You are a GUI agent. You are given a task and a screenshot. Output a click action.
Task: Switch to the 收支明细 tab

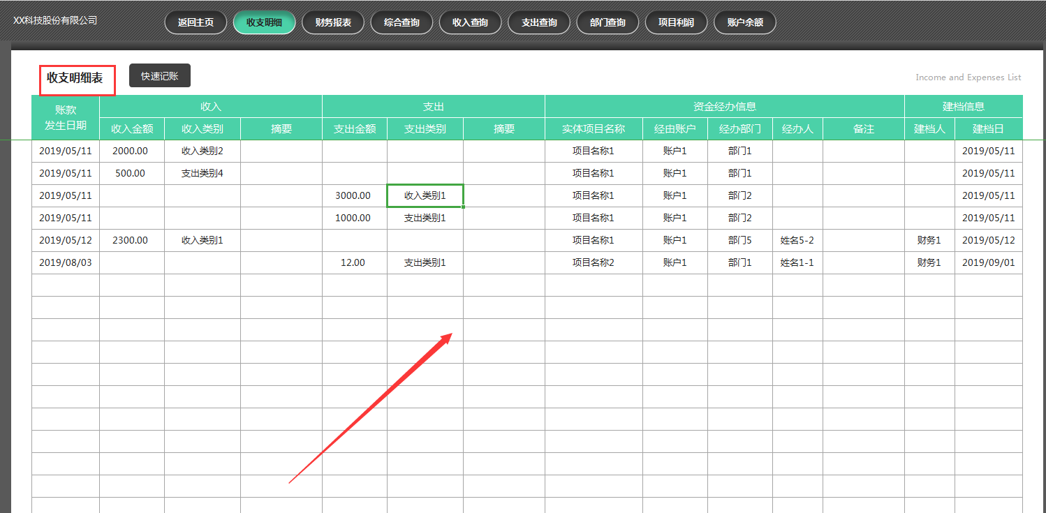[264, 22]
